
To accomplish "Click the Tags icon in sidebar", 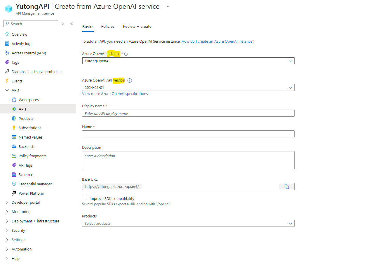I will [x=7, y=62].
